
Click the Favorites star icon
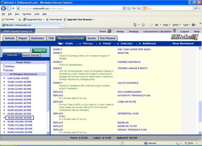click(3, 20)
